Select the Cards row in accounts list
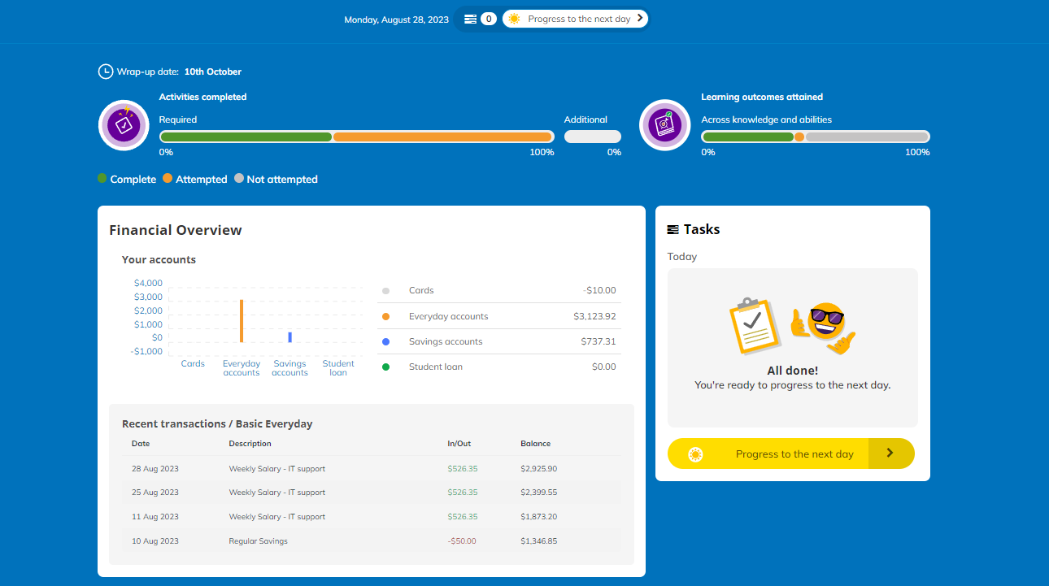The image size is (1049, 586). 499,290
